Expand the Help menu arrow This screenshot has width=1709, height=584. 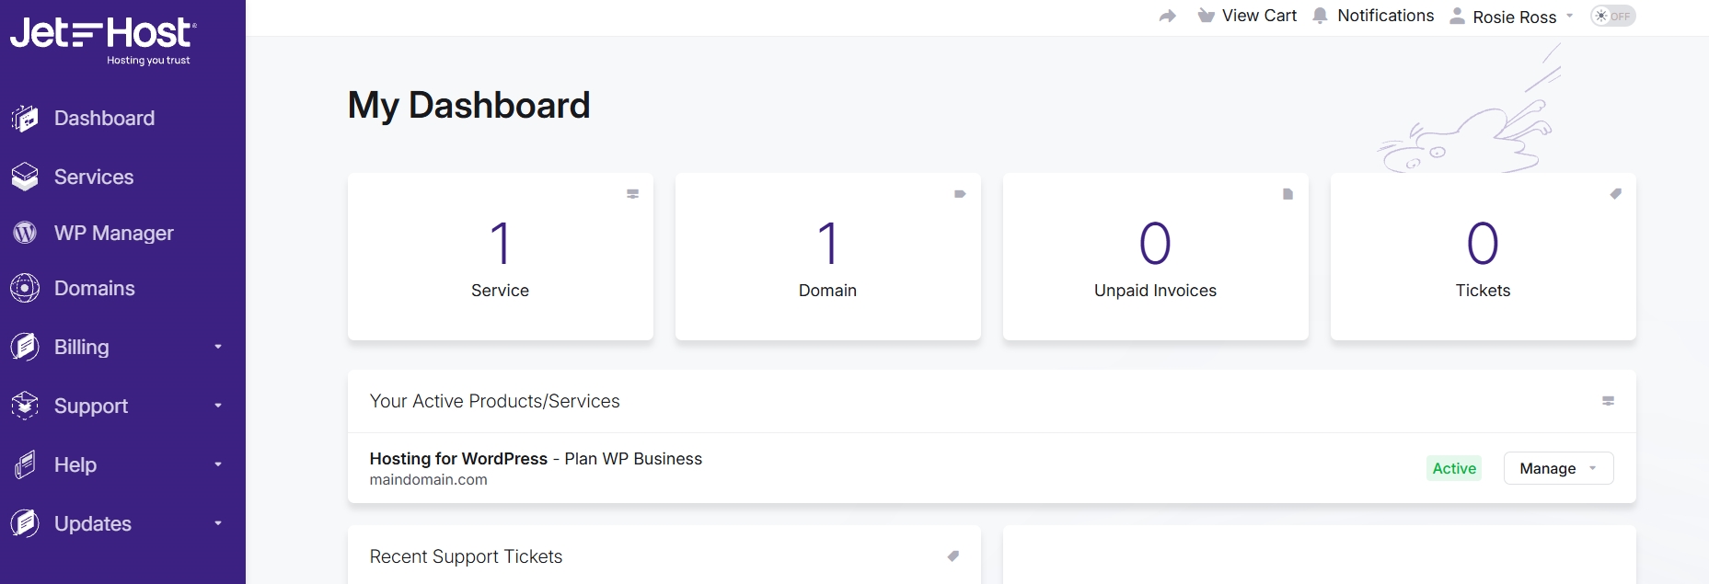coord(218,464)
